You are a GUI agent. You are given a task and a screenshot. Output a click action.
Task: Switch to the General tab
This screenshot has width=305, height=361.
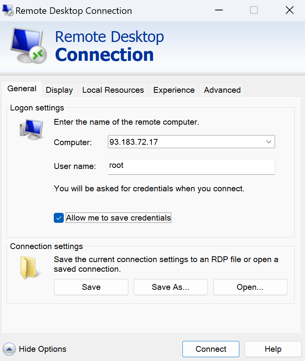point(22,89)
